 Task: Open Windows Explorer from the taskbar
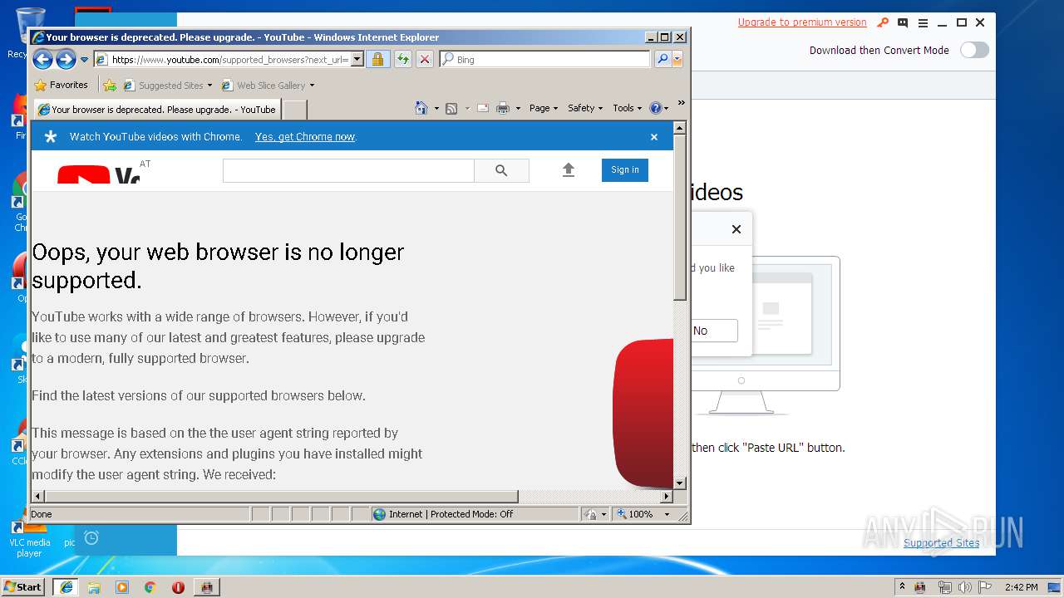coord(94,587)
